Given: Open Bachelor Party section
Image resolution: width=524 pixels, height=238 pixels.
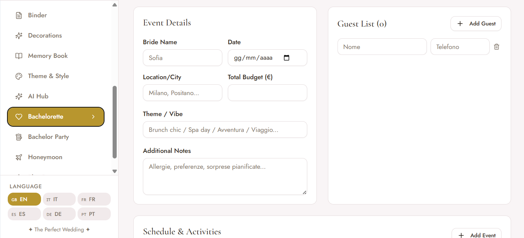Looking at the screenshot, I should click(x=56, y=137).
